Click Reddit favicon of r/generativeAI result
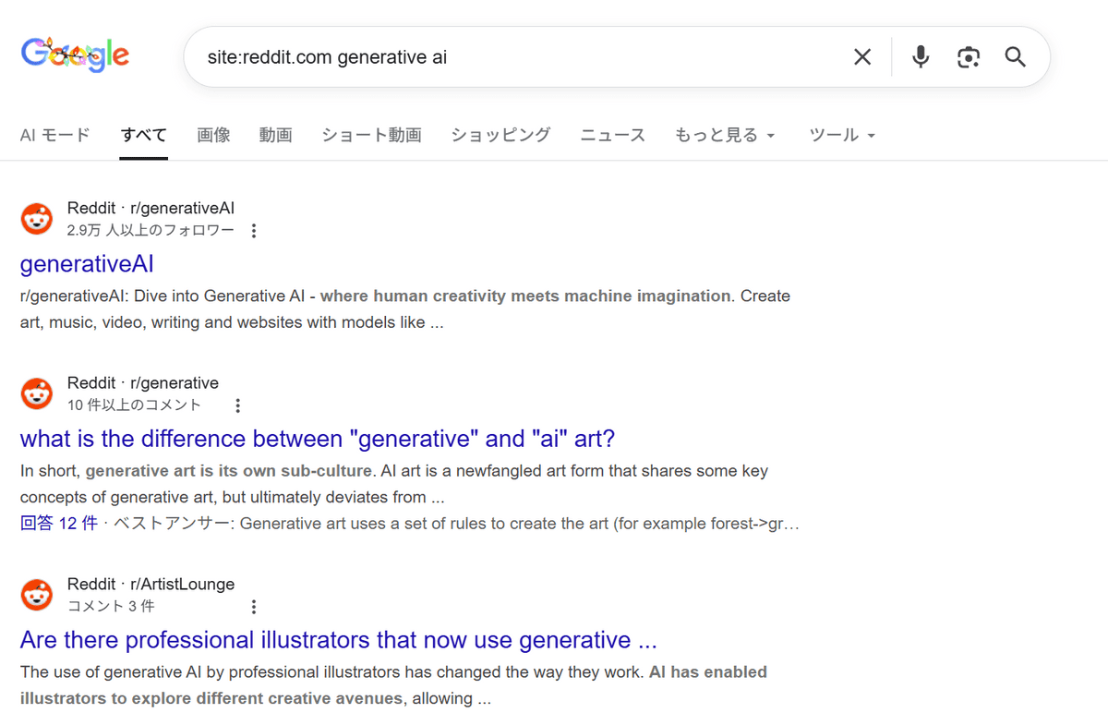The height and width of the screenshot is (725, 1108). [x=37, y=219]
